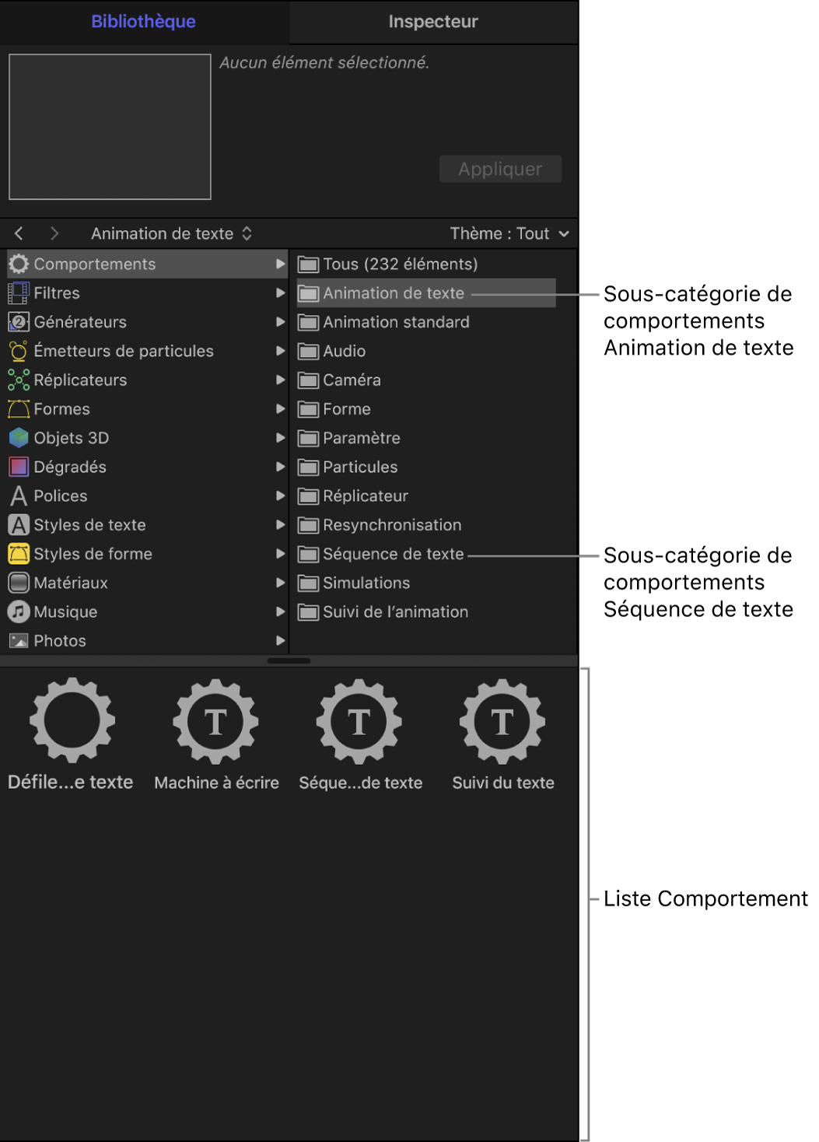Click the Polices letter A icon
The height and width of the screenshot is (1142, 819).
click(x=19, y=496)
